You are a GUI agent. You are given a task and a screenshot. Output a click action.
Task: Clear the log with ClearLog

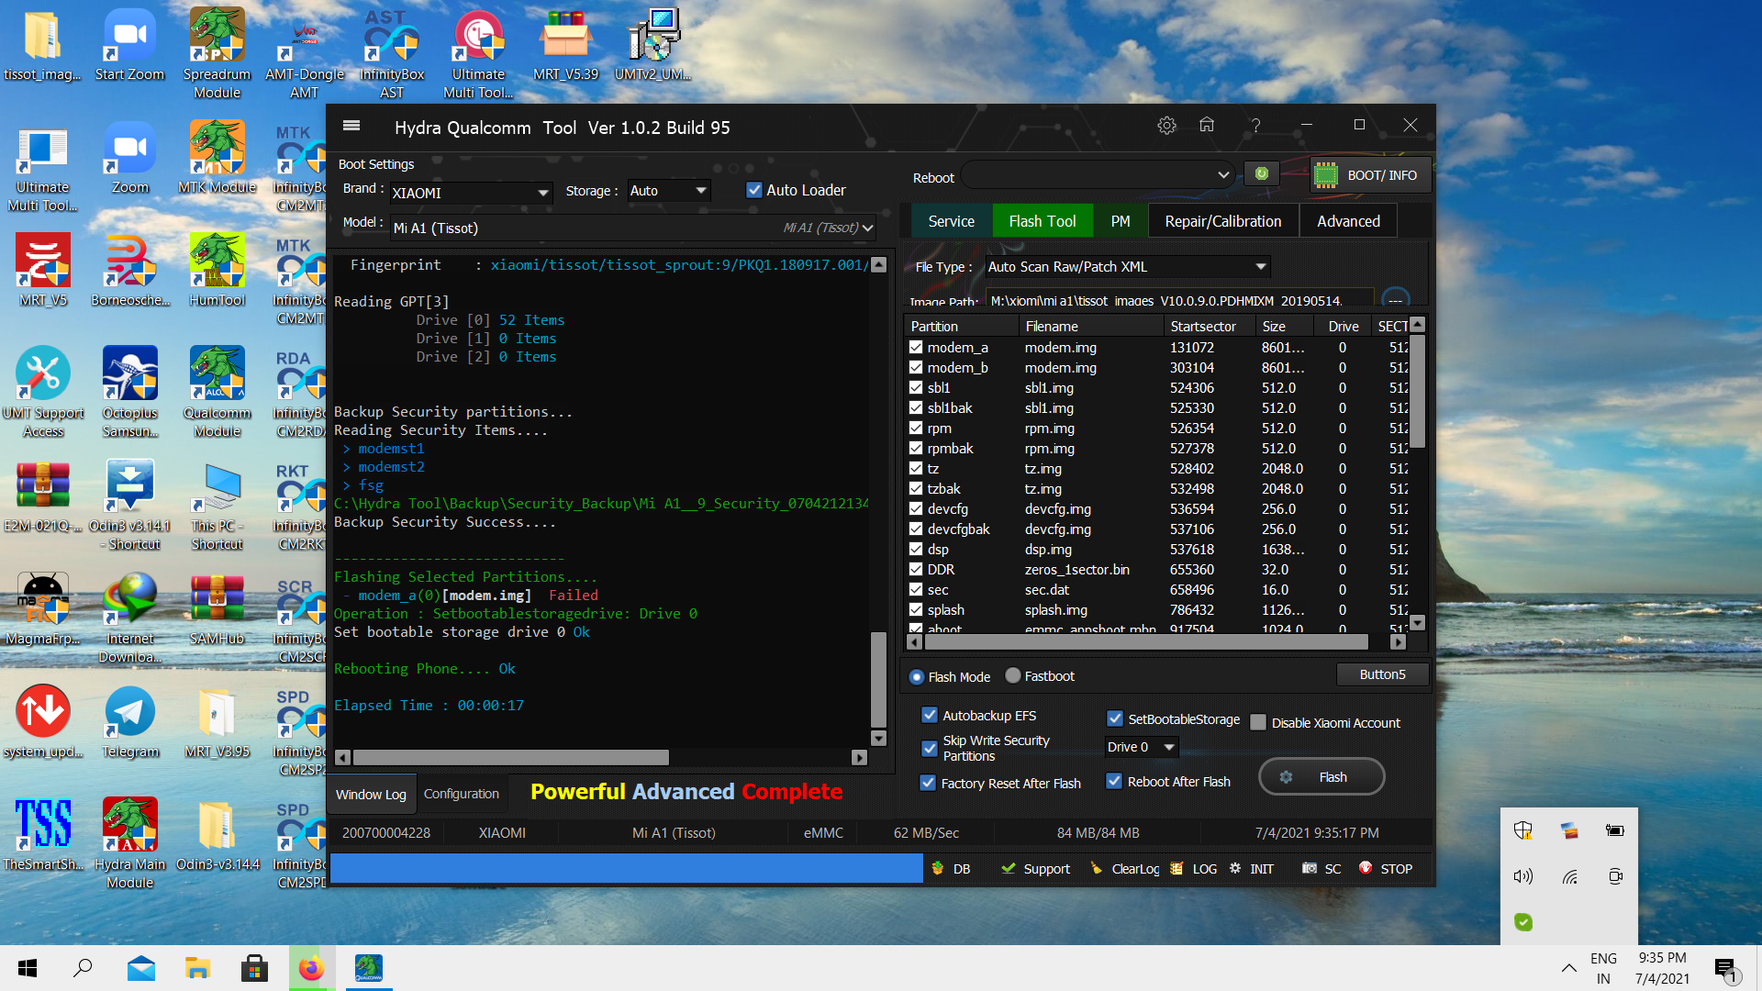(x=1124, y=868)
